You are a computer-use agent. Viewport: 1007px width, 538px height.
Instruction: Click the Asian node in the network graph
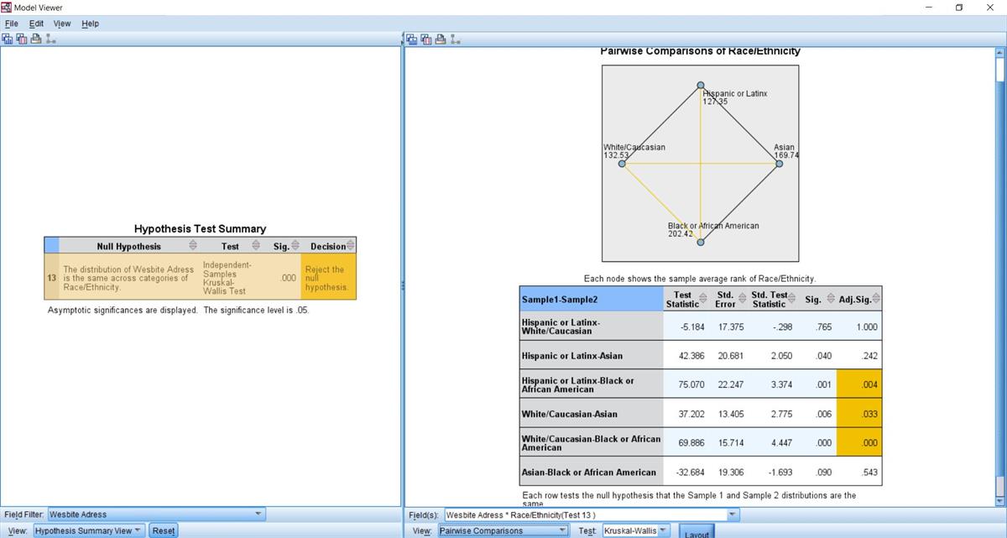(779, 164)
